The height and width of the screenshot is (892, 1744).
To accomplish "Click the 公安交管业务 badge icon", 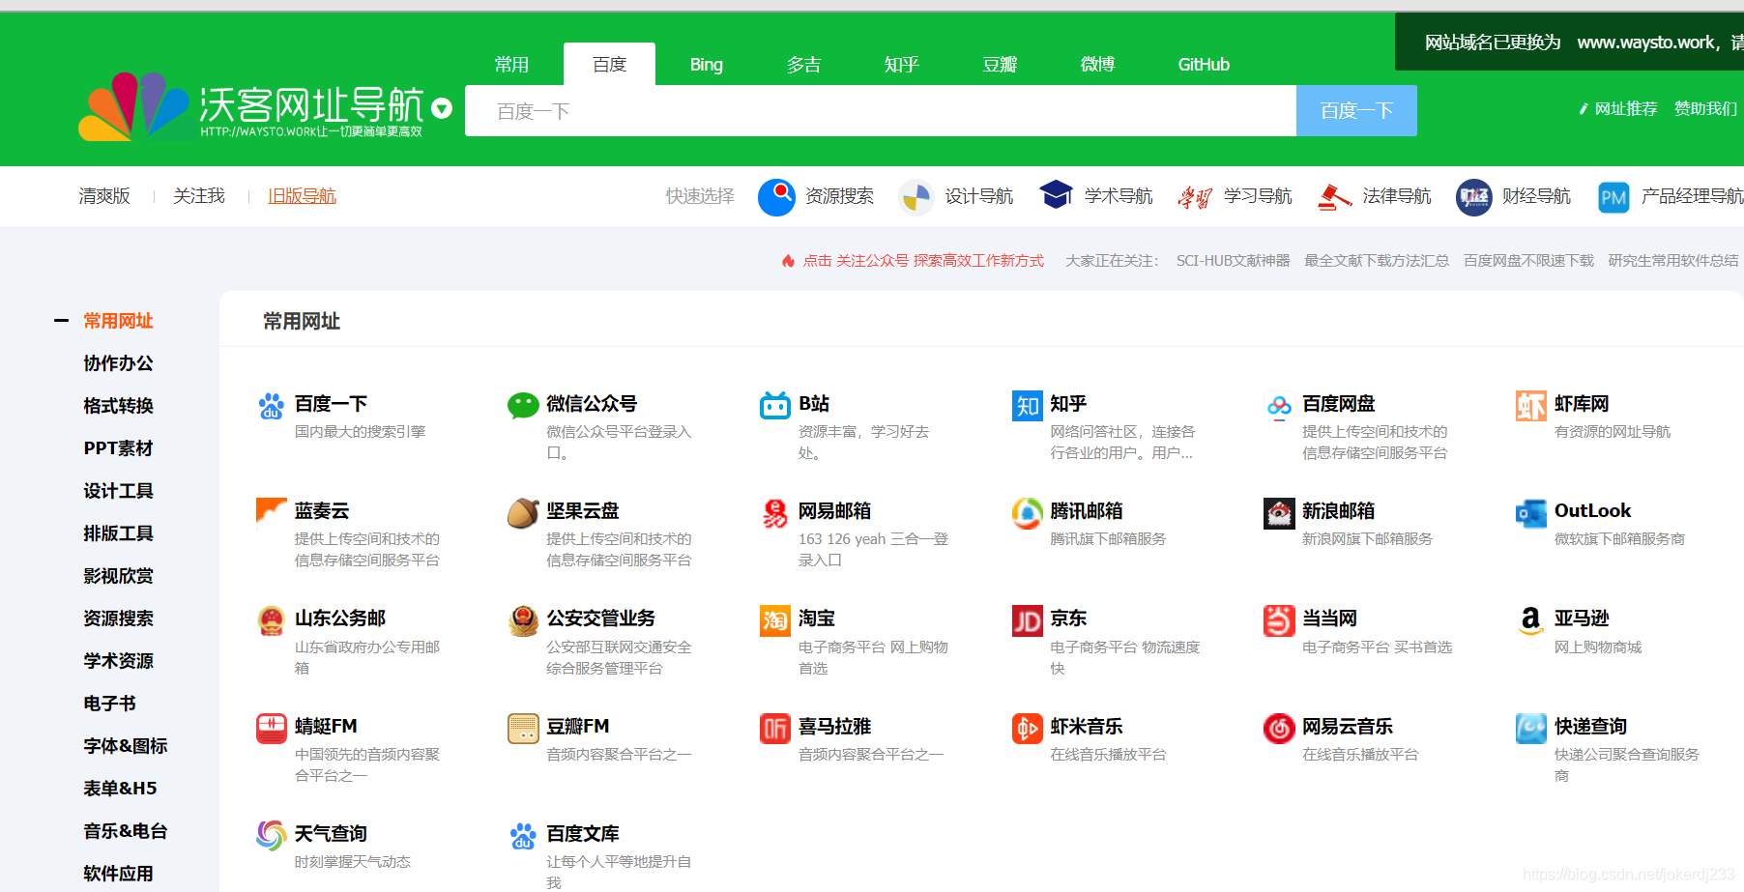I will click(523, 620).
